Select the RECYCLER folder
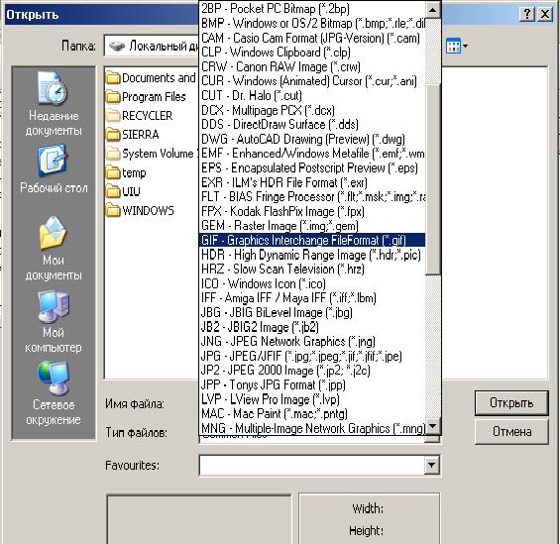The height and width of the screenshot is (544, 560). 140,116
